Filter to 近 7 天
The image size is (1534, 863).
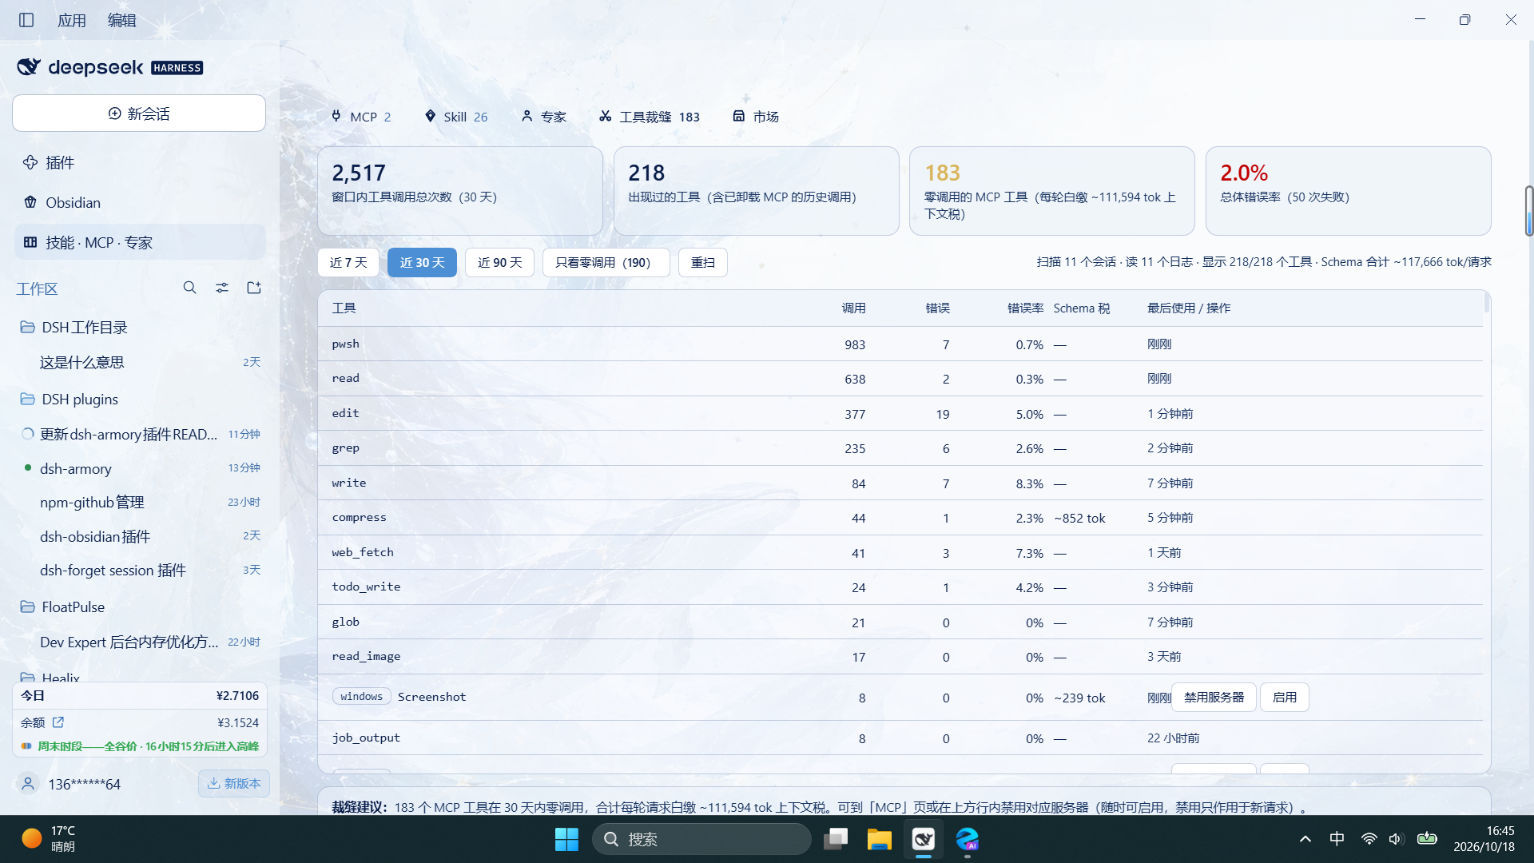tap(348, 262)
